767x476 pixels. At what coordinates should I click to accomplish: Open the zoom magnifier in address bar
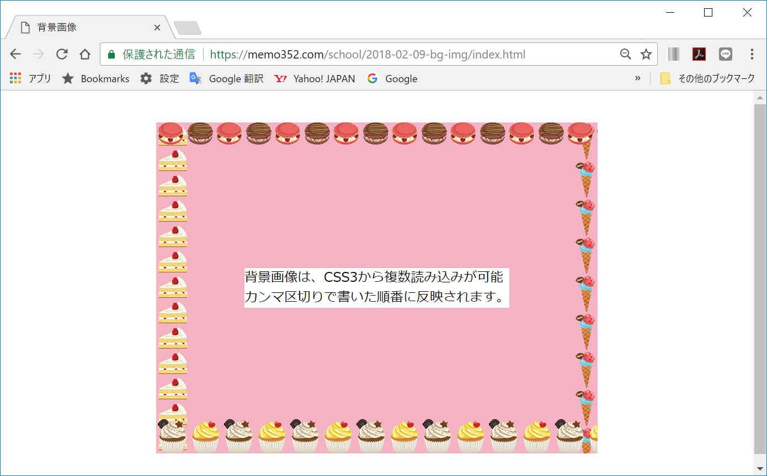coord(625,54)
